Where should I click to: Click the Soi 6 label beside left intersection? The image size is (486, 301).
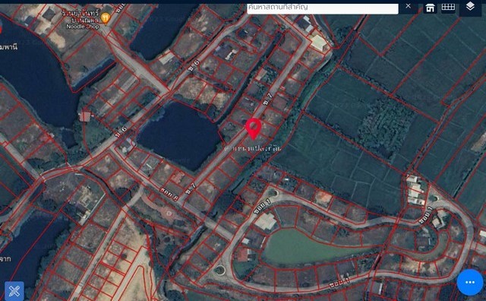pyautogui.click(x=121, y=132)
